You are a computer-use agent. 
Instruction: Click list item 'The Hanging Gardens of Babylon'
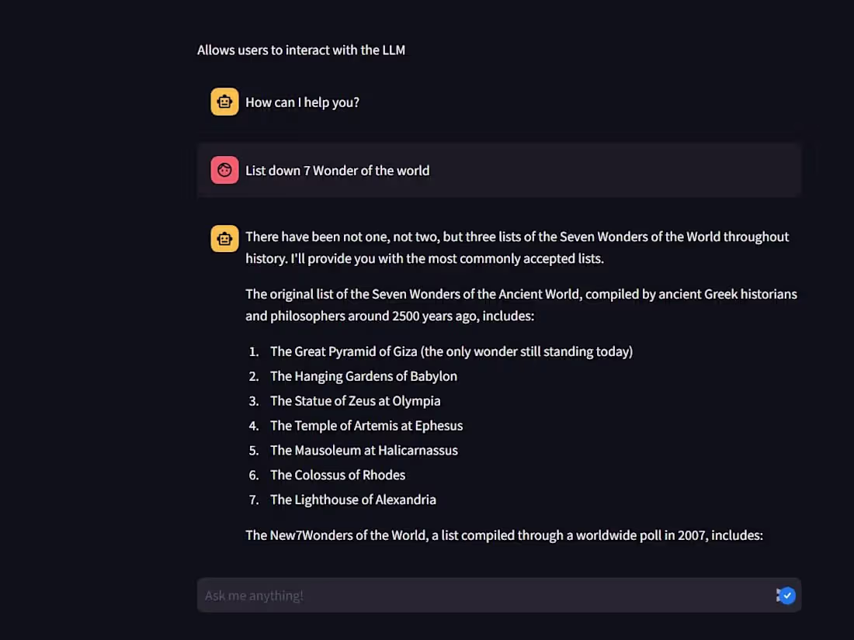[x=363, y=376]
